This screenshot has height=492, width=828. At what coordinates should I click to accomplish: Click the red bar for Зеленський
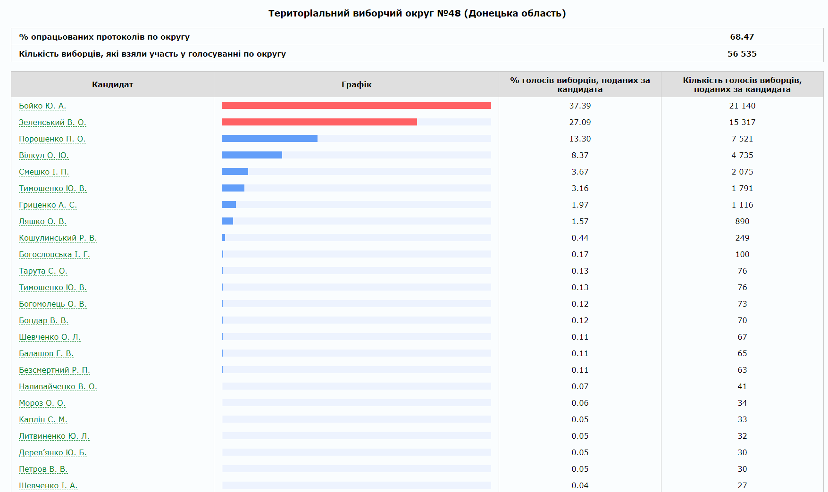(319, 122)
